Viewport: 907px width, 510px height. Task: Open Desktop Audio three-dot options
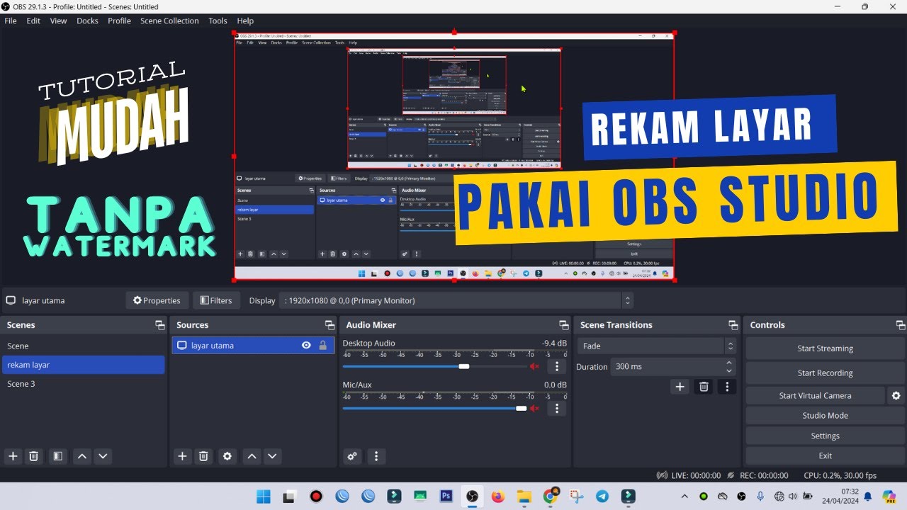pyautogui.click(x=557, y=366)
